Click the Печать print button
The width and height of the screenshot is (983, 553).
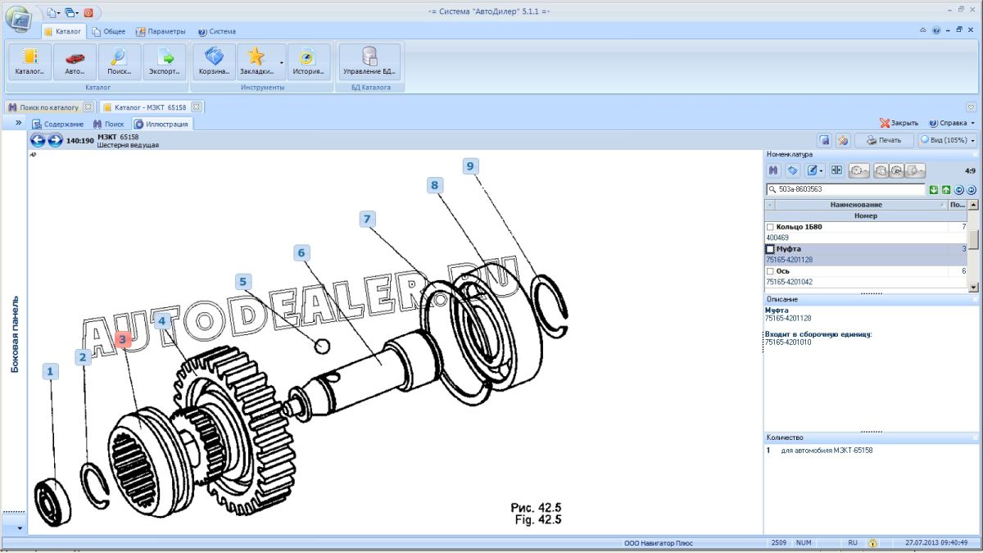click(x=884, y=140)
